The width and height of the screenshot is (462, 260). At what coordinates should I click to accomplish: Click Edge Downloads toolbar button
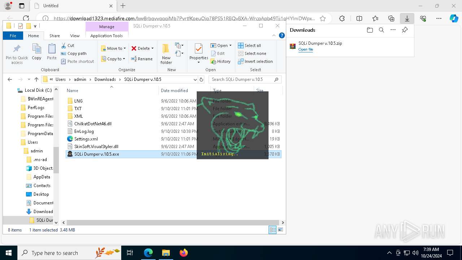[x=407, y=18]
